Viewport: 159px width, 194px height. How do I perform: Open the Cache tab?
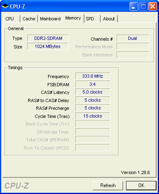(29, 19)
